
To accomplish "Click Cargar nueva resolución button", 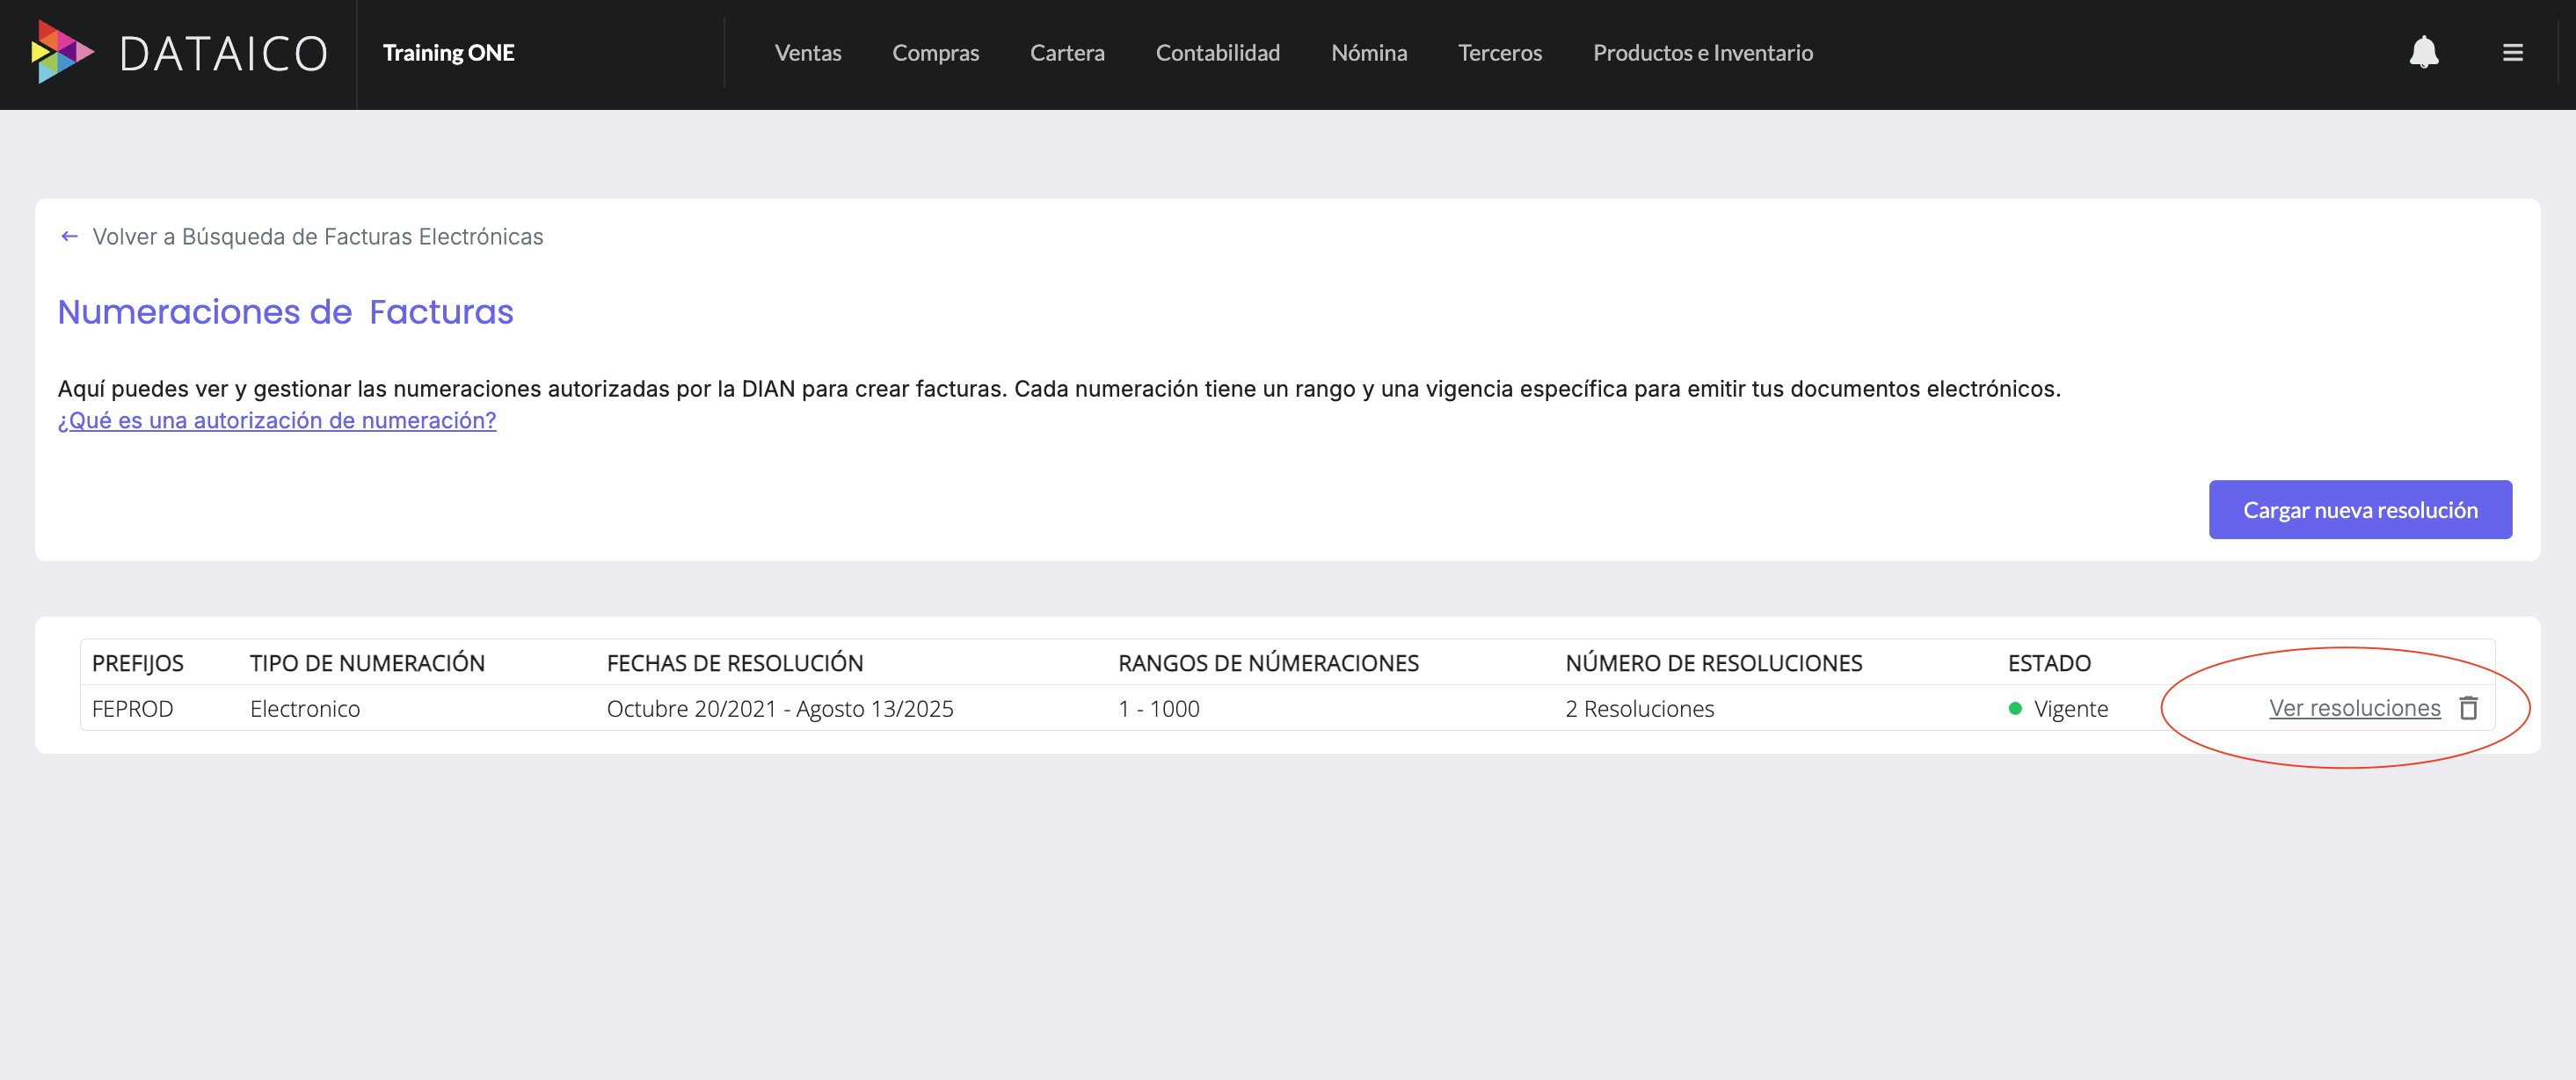I will pos(2359,510).
